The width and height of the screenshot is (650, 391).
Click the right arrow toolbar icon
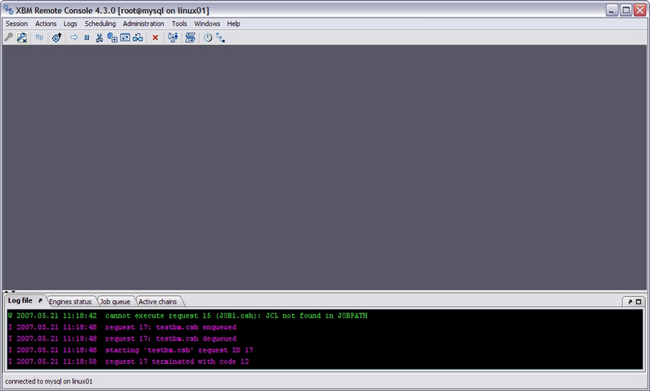pos(74,38)
